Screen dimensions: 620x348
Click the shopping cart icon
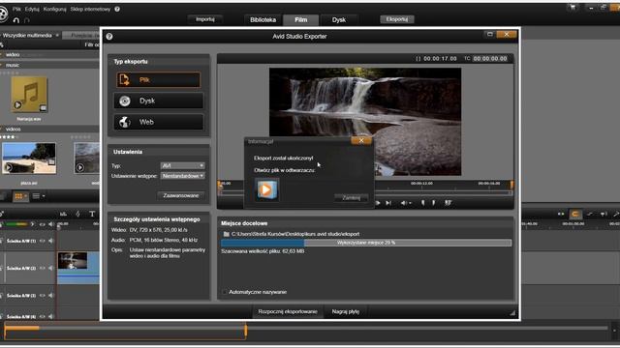click(573, 8)
